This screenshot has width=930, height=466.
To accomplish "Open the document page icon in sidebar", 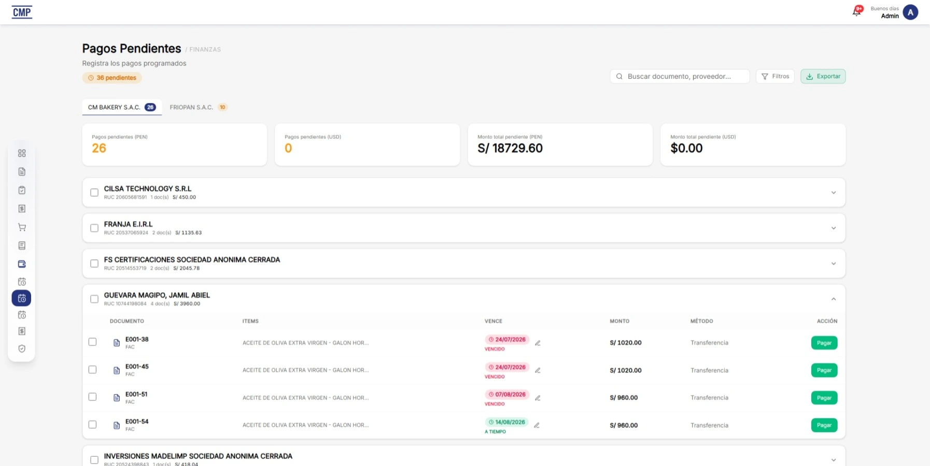I will point(22,171).
